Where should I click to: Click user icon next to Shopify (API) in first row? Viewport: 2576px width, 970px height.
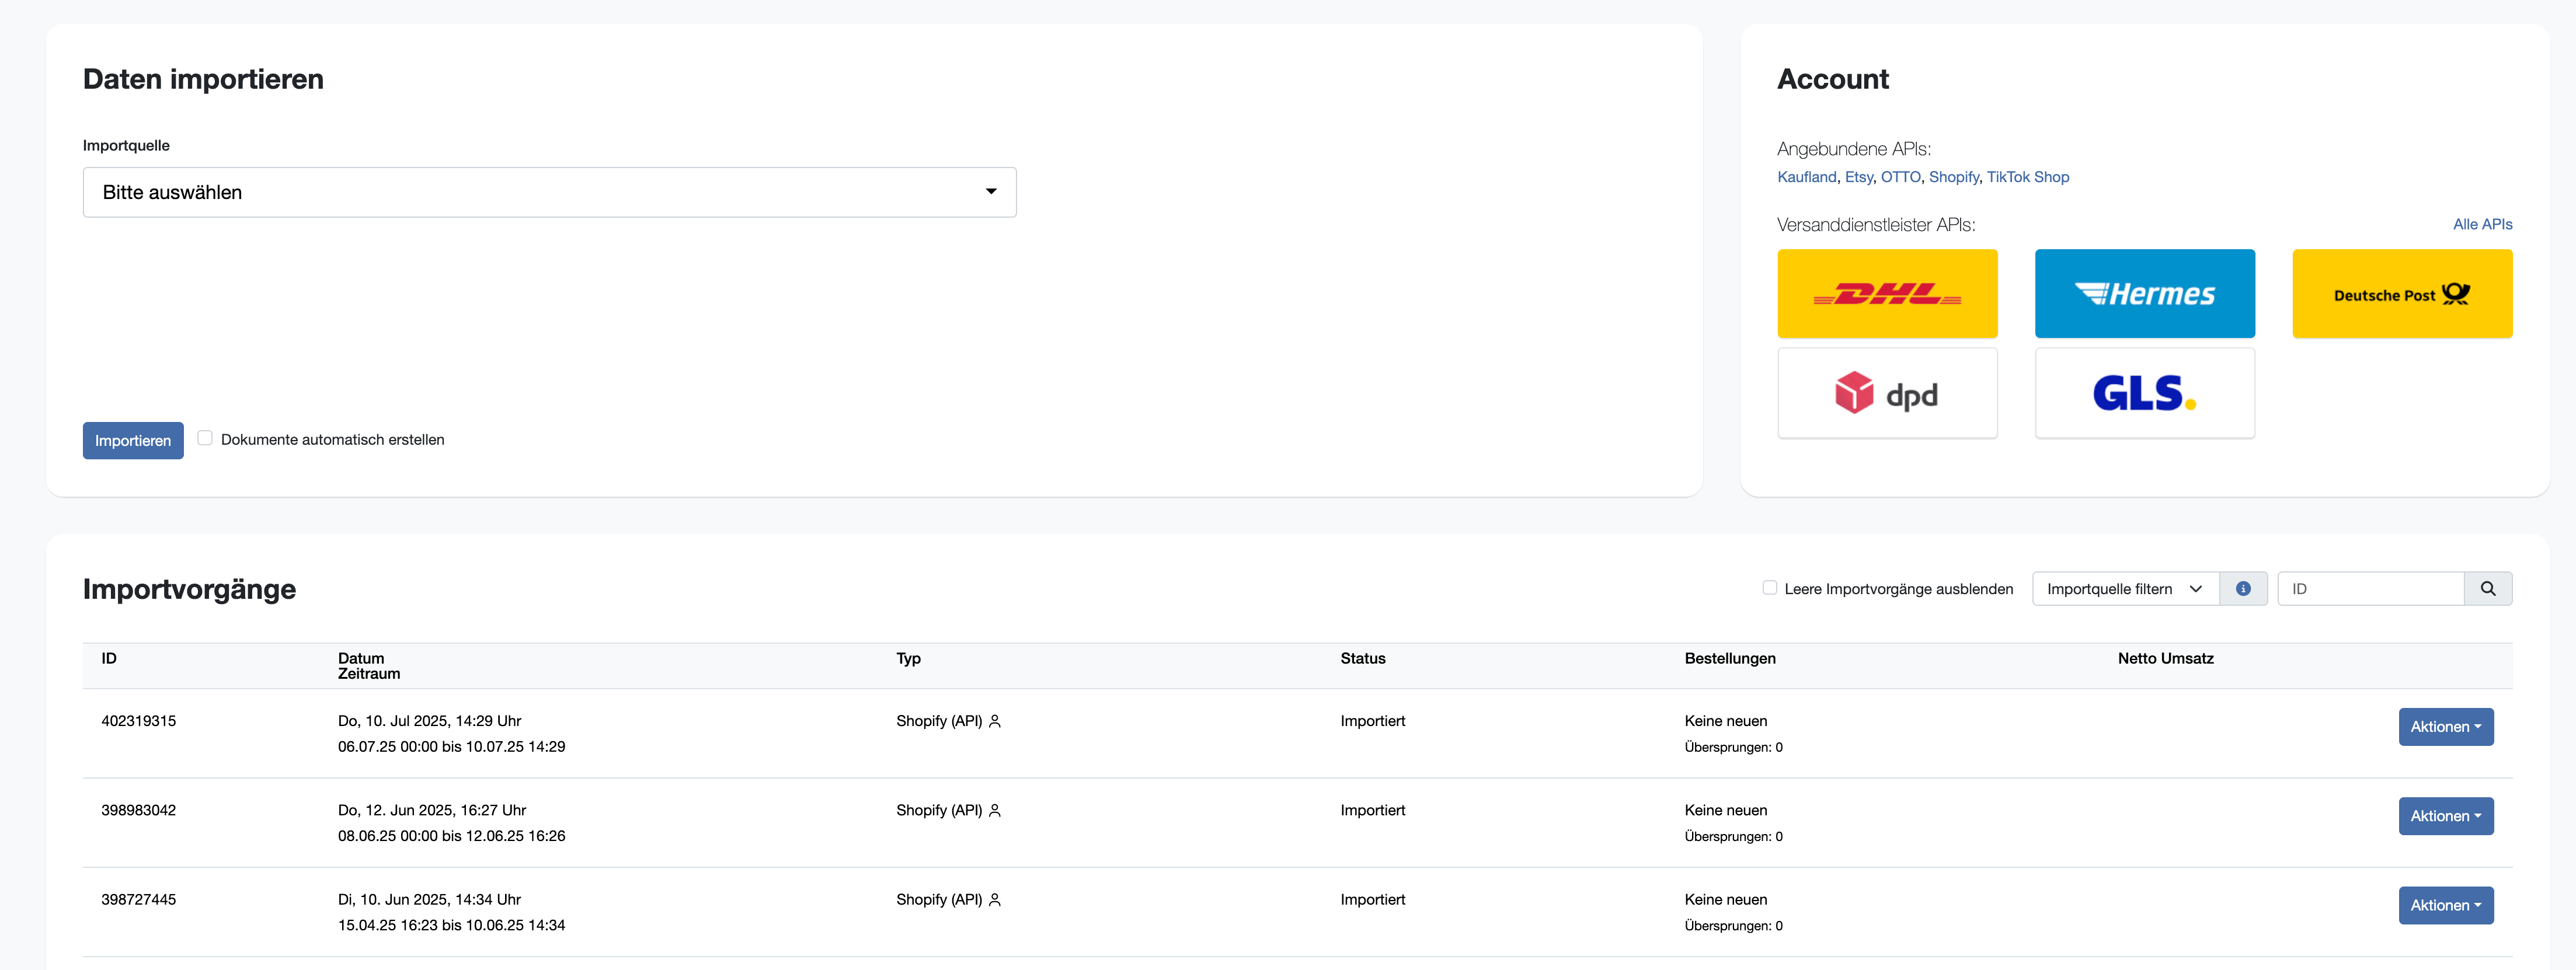(x=995, y=721)
